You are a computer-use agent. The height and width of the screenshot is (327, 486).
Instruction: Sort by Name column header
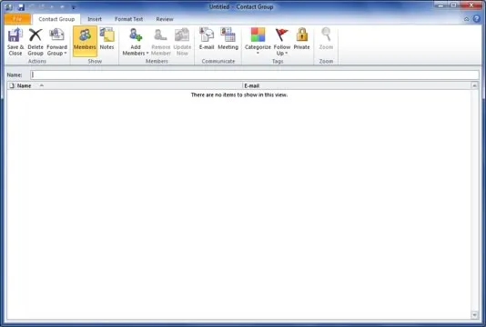(128, 85)
